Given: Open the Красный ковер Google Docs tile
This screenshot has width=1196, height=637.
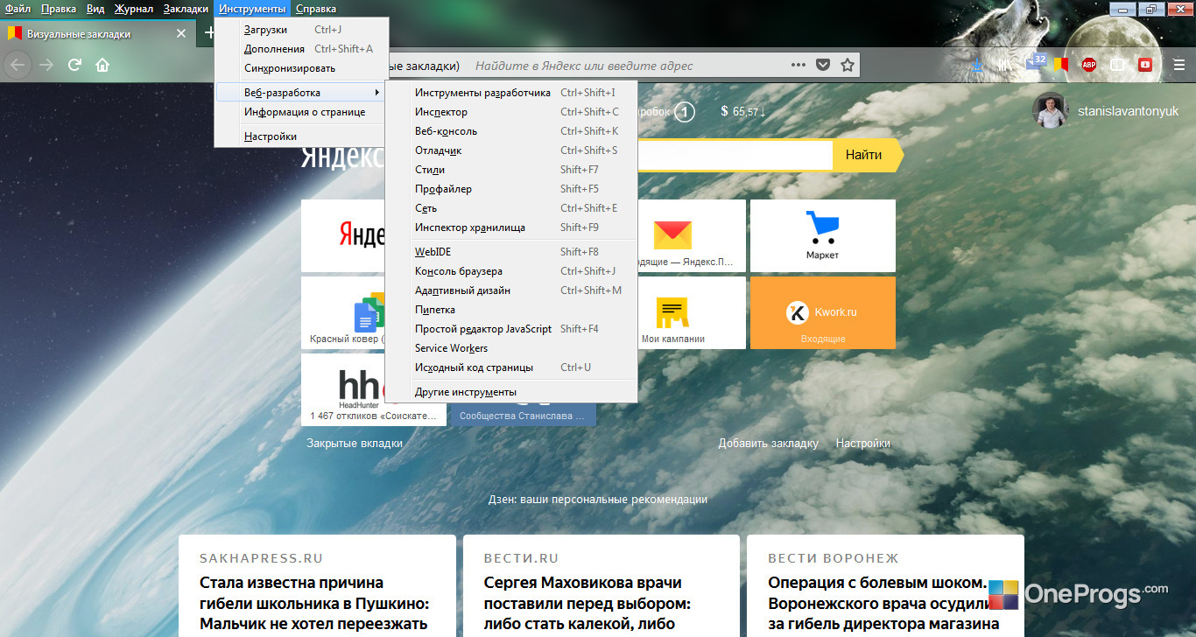Looking at the screenshot, I should (343, 312).
